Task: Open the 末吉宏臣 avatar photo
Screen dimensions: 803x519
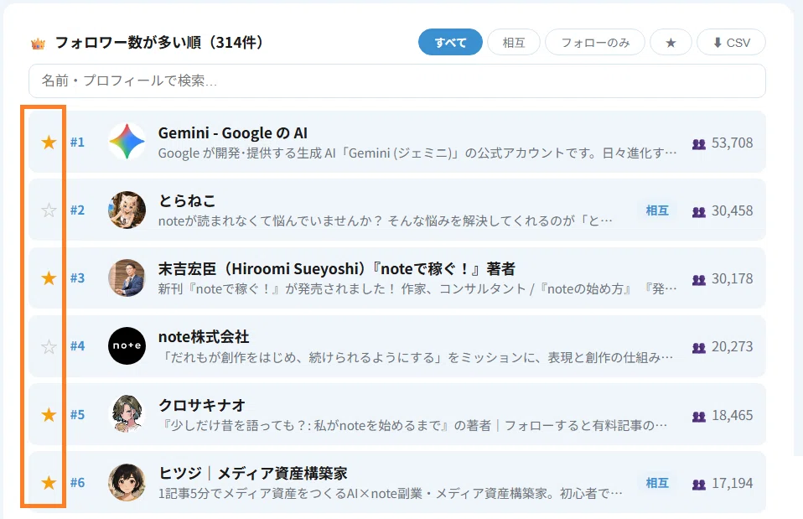Action: coord(127,278)
